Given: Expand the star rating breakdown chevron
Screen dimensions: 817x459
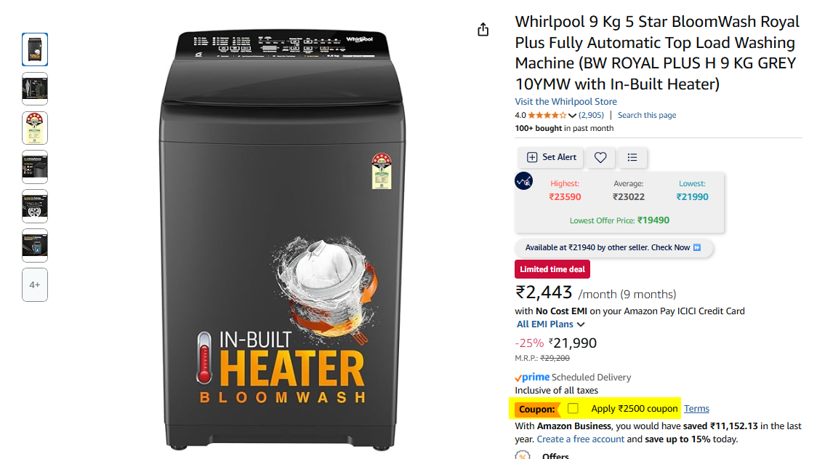Looking at the screenshot, I should [572, 115].
